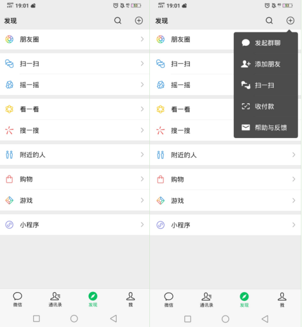The height and width of the screenshot is (327, 302).
Task: Tap alarm clock icon on right status bar
Action: [267, 5]
